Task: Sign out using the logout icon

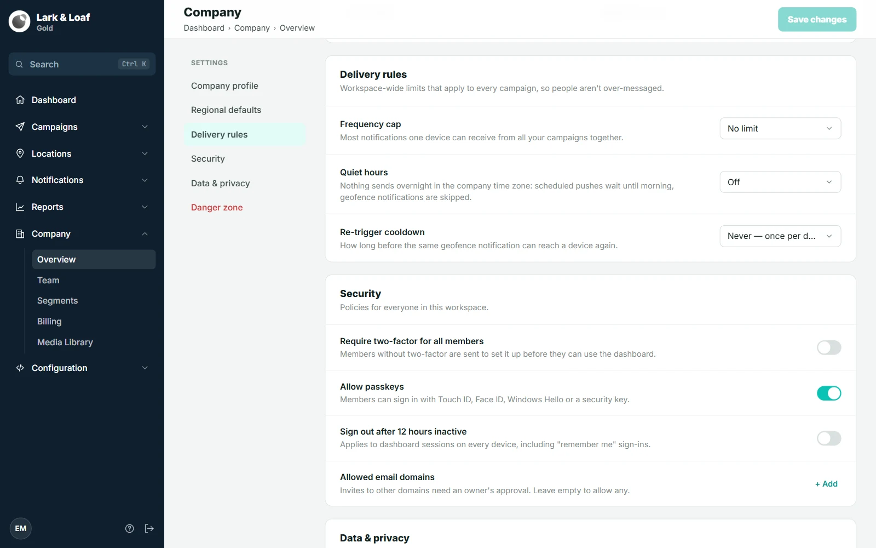Action: pyautogui.click(x=149, y=528)
